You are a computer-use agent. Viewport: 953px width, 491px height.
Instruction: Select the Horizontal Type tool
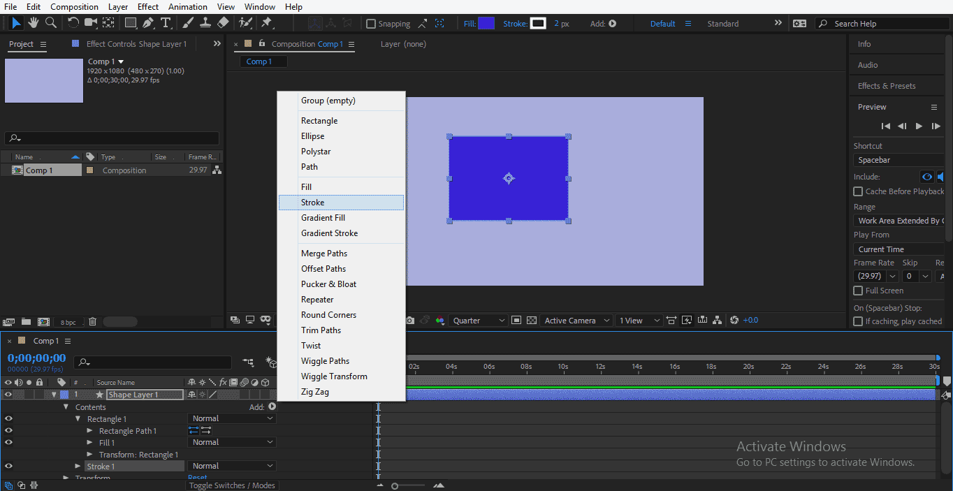166,23
